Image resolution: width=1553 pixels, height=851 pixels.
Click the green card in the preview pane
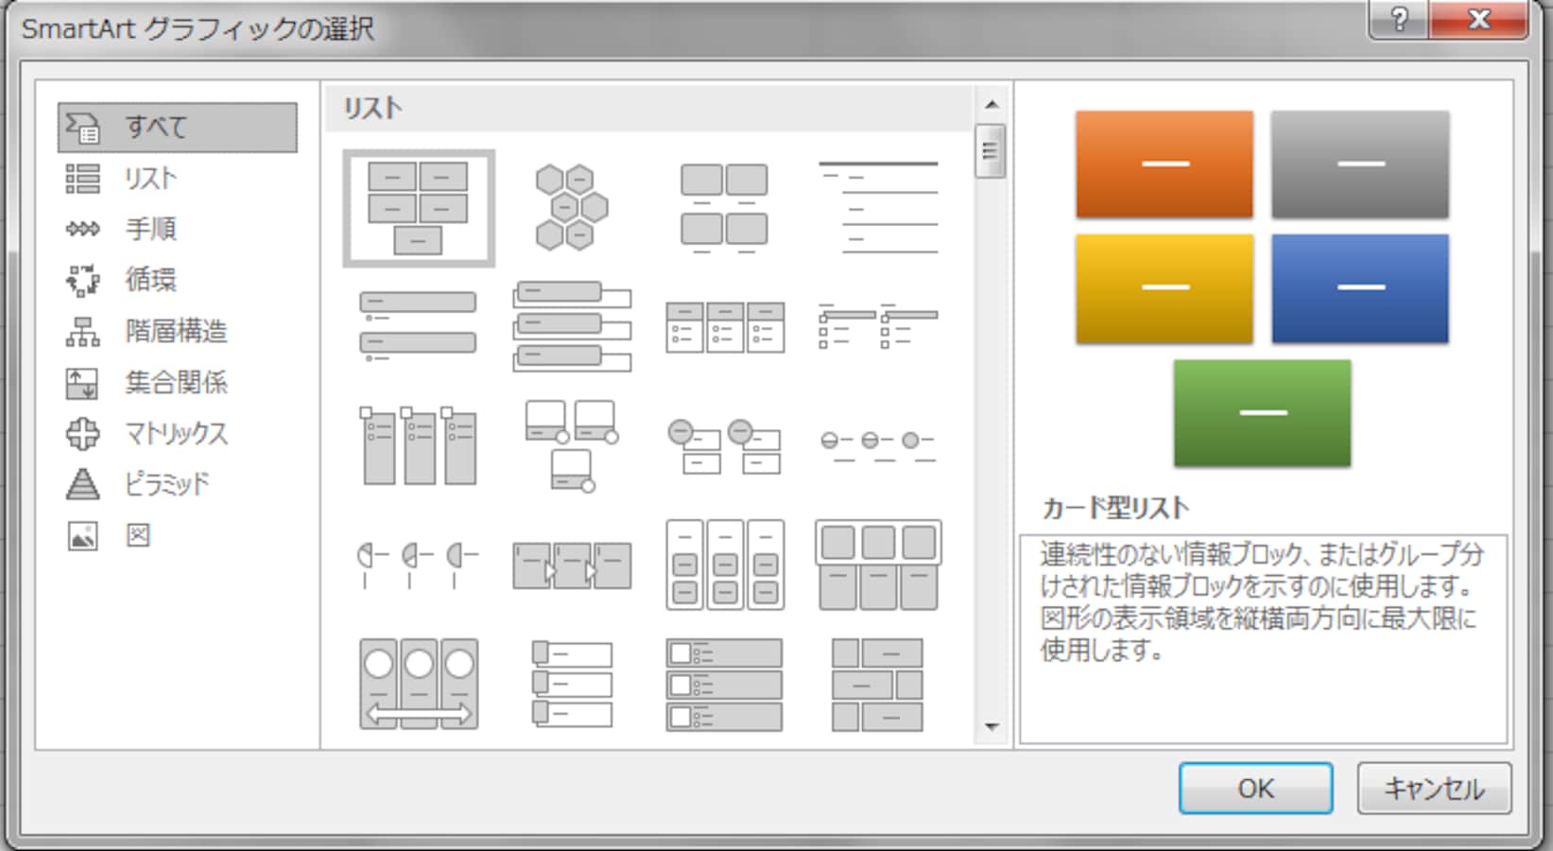(x=1262, y=412)
